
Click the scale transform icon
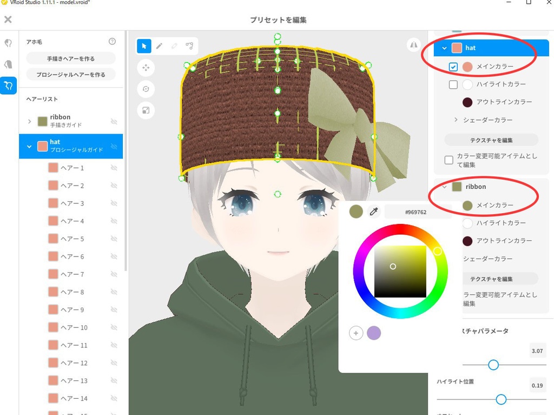[x=146, y=110]
